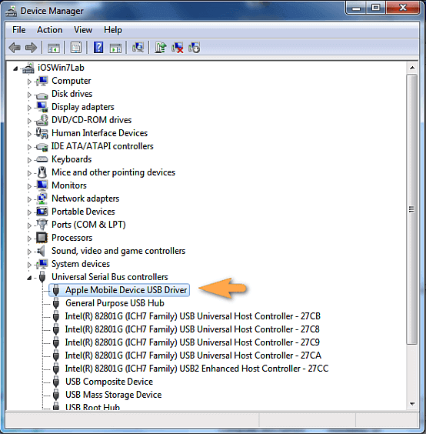Collapse Universal Serial Bus controllers node
The width and height of the screenshot is (426, 434).
(x=29, y=278)
